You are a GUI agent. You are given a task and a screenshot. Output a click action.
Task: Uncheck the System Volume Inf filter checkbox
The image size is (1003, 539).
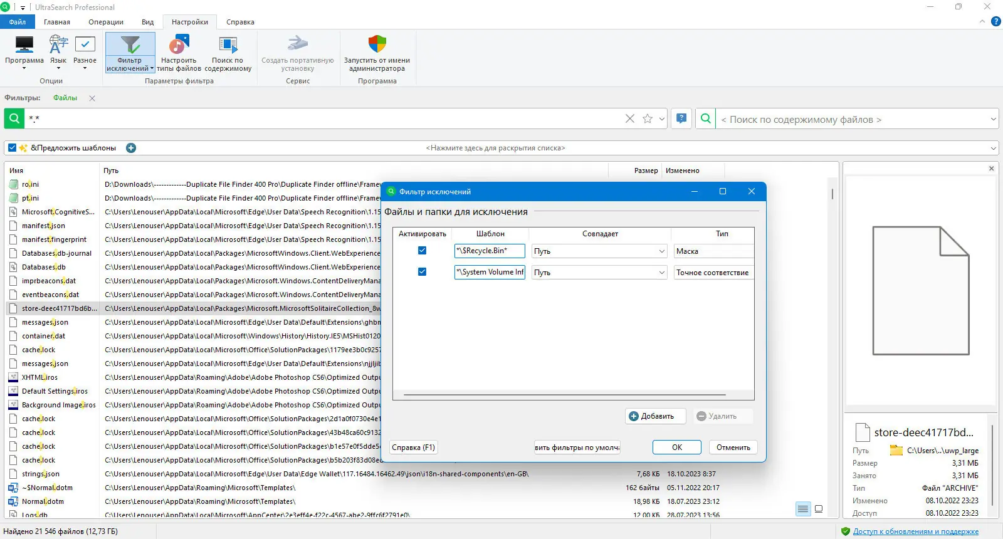(422, 272)
